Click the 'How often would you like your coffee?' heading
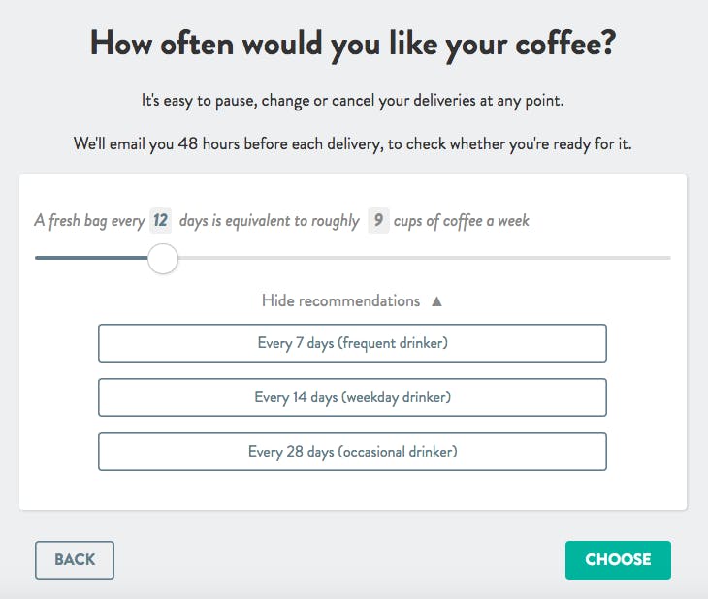Image resolution: width=708 pixels, height=599 pixels. 353,46
